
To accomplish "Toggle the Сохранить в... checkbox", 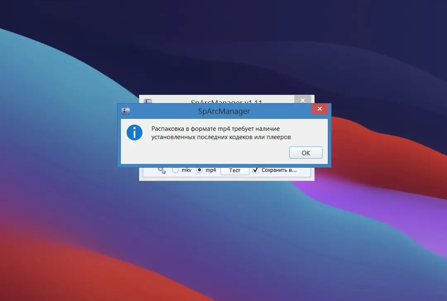I will coord(255,170).
